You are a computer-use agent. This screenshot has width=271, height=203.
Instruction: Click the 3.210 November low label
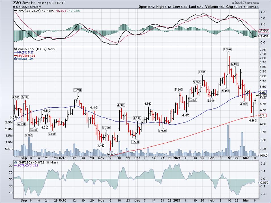(110, 154)
